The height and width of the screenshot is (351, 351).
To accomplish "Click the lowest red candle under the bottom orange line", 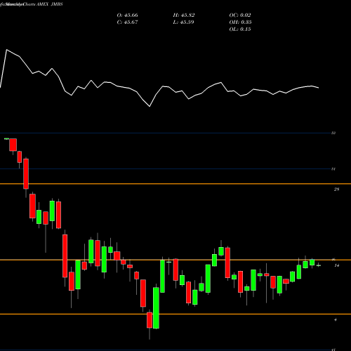I will [150, 320].
